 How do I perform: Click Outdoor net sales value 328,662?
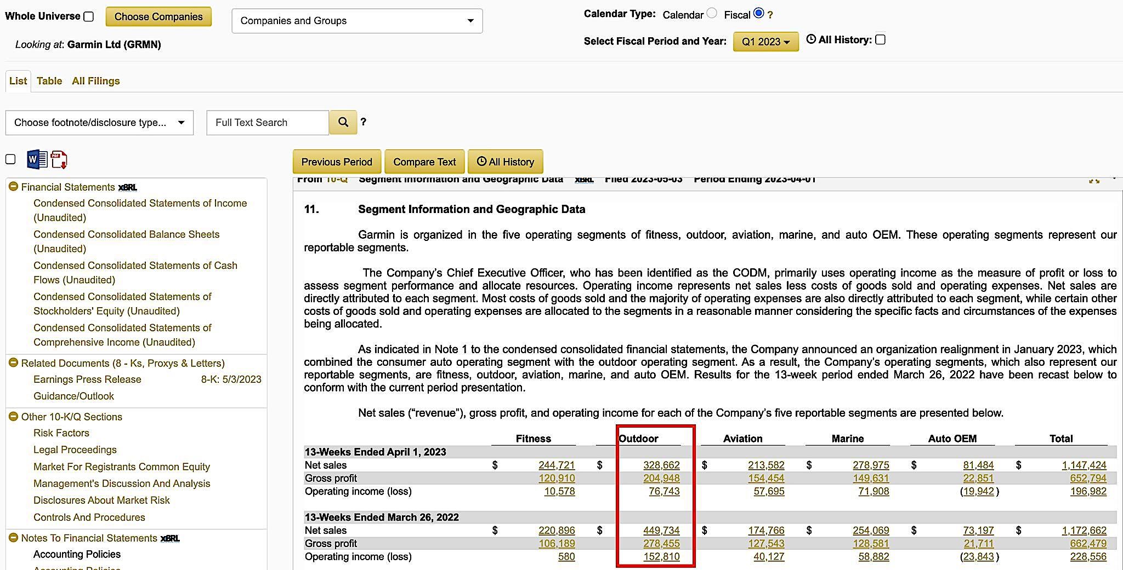coord(661,465)
